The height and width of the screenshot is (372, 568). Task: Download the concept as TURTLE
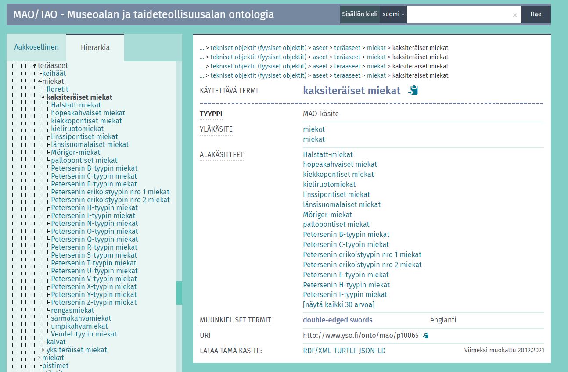coord(345,351)
